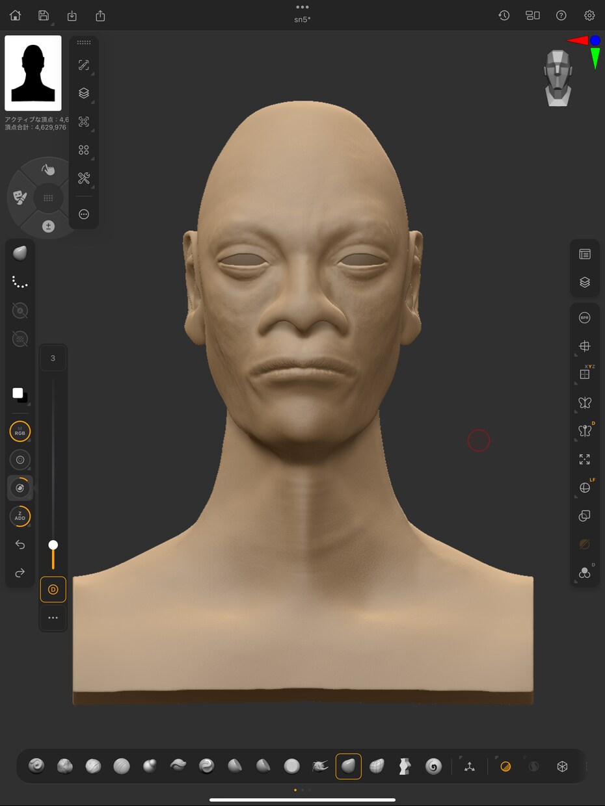Tap the head silhouette thumbnail at top left
The height and width of the screenshot is (806, 605).
click(33, 73)
